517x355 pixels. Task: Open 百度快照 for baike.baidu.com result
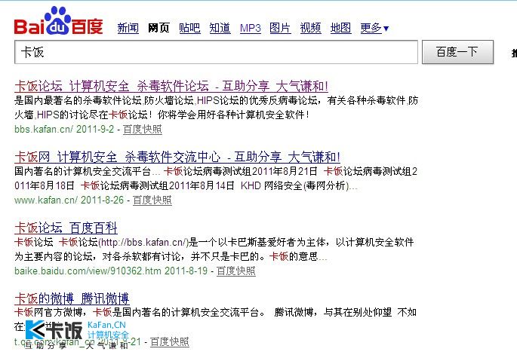[x=235, y=271]
